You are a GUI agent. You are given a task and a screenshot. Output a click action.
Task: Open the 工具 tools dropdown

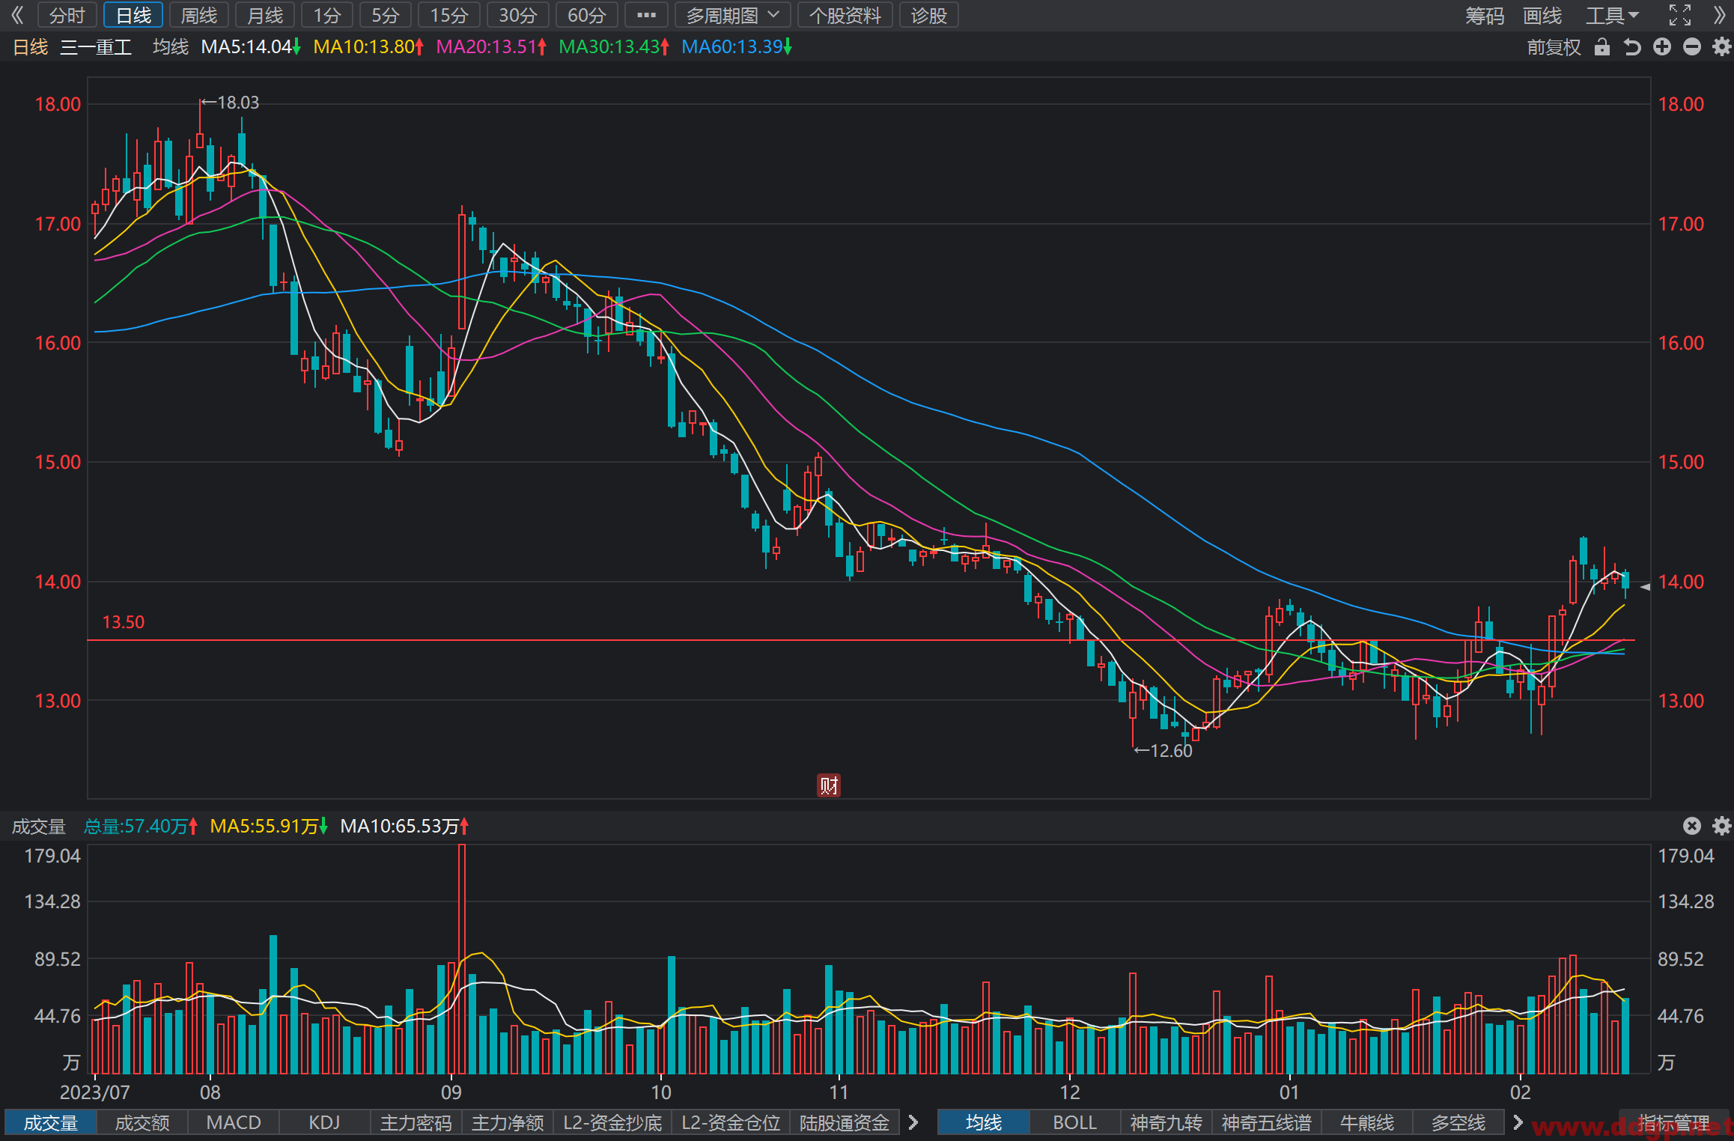tap(1613, 15)
